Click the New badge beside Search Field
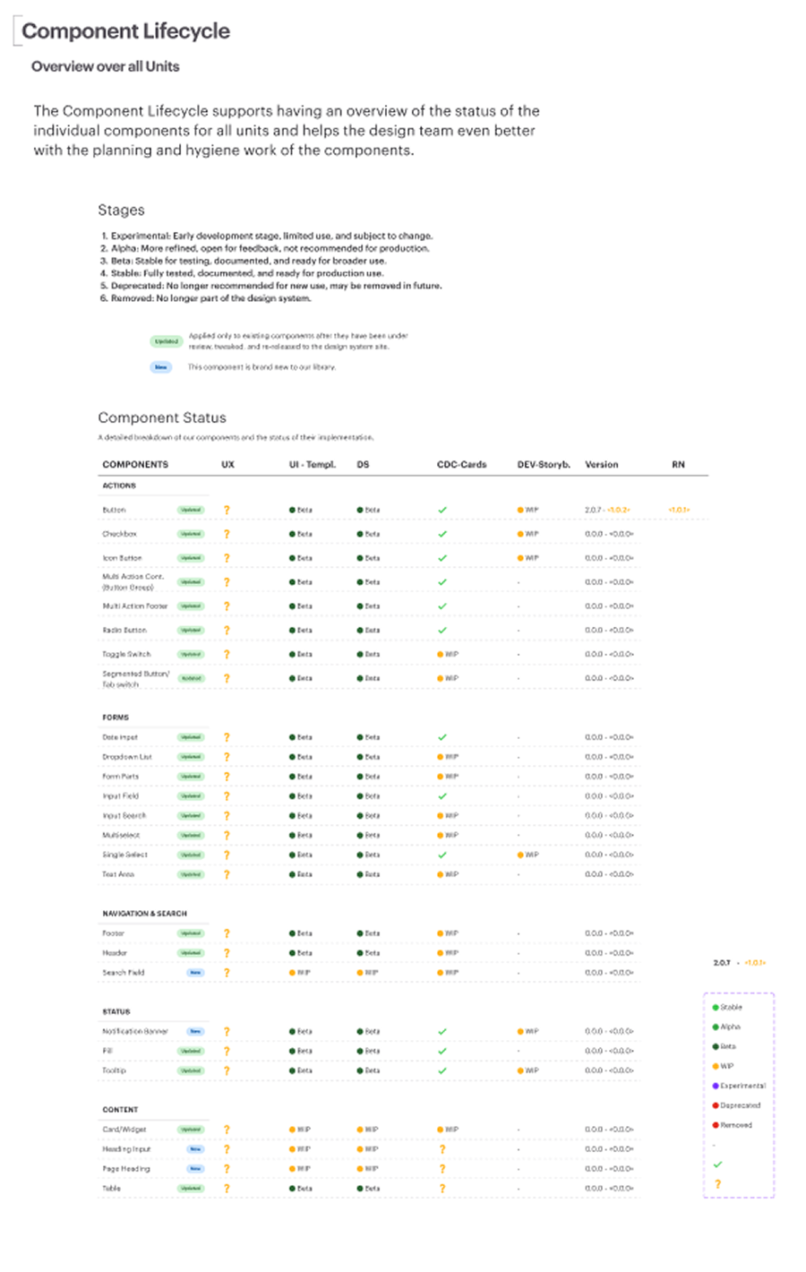 (195, 973)
